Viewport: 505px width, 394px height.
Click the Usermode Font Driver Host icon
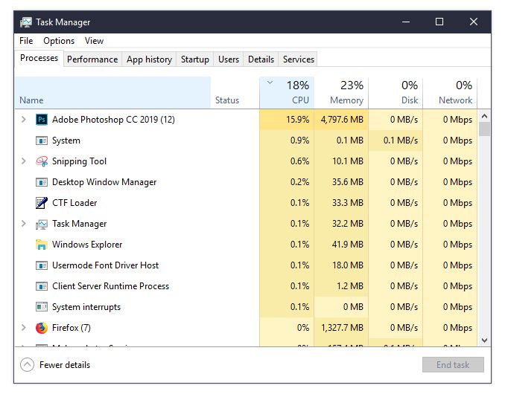tap(42, 265)
